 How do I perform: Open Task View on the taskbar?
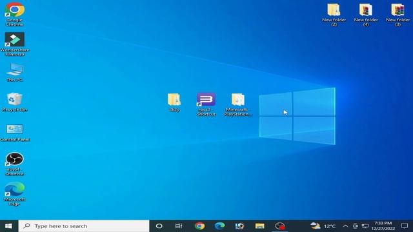[179, 226]
